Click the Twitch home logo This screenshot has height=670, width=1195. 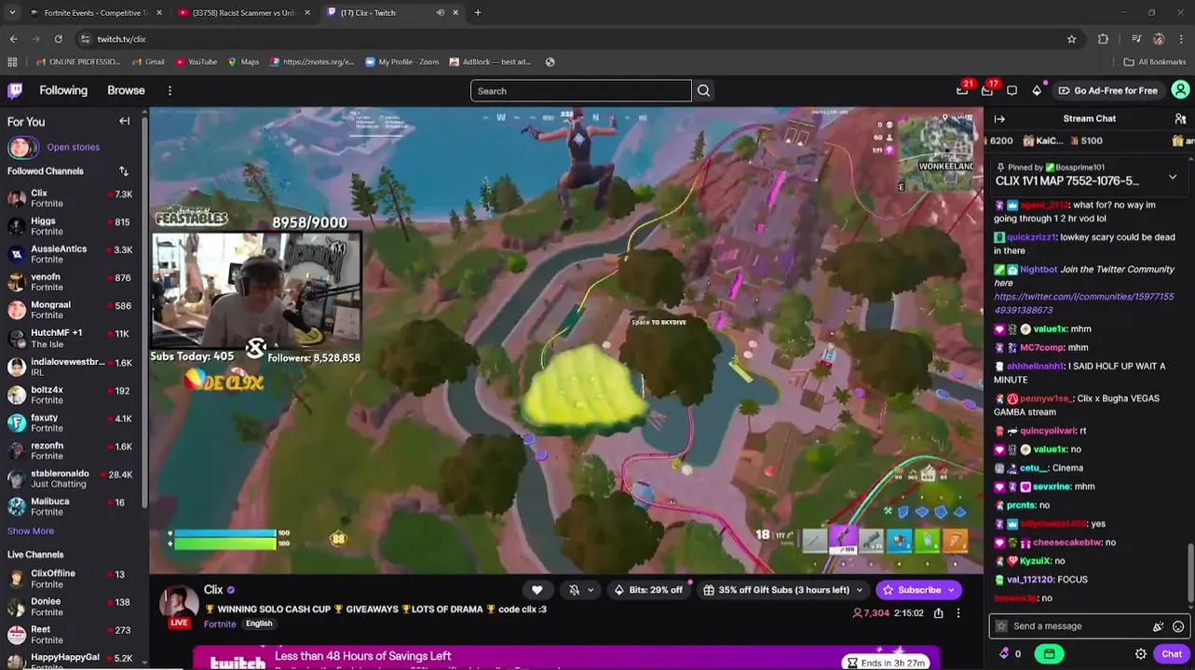[15, 90]
